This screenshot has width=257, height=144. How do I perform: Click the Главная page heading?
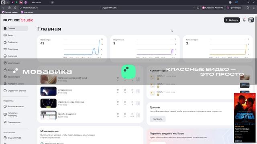pos(49,29)
